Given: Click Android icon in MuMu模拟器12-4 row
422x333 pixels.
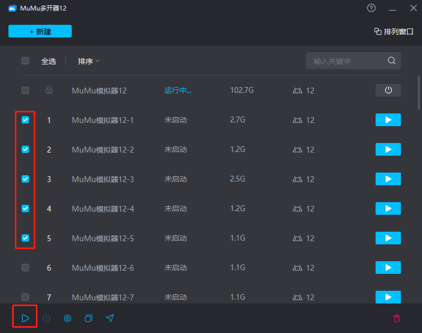Looking at the screenshot, I should pos(298,208).
